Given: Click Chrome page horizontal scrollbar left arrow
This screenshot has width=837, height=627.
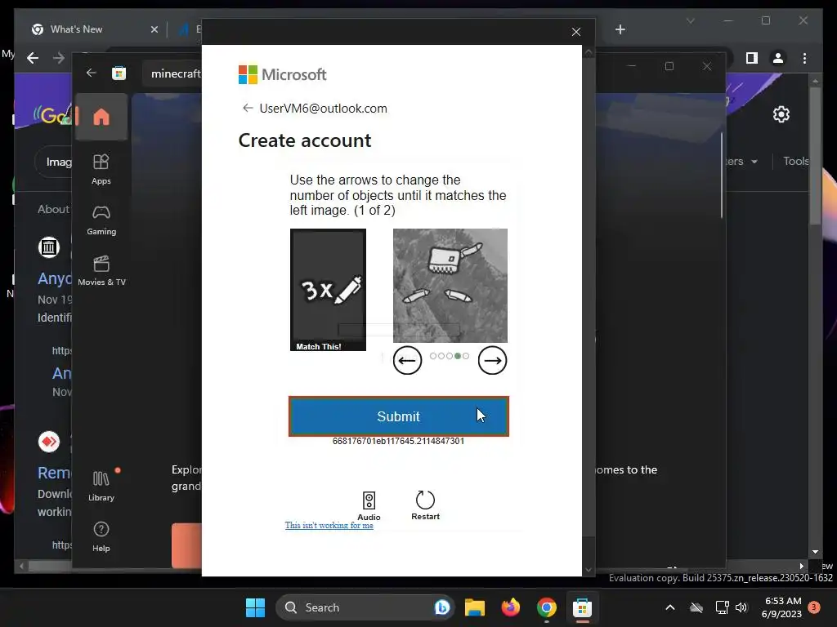Looking at the screenshot, I should click(x=21, y=567).
